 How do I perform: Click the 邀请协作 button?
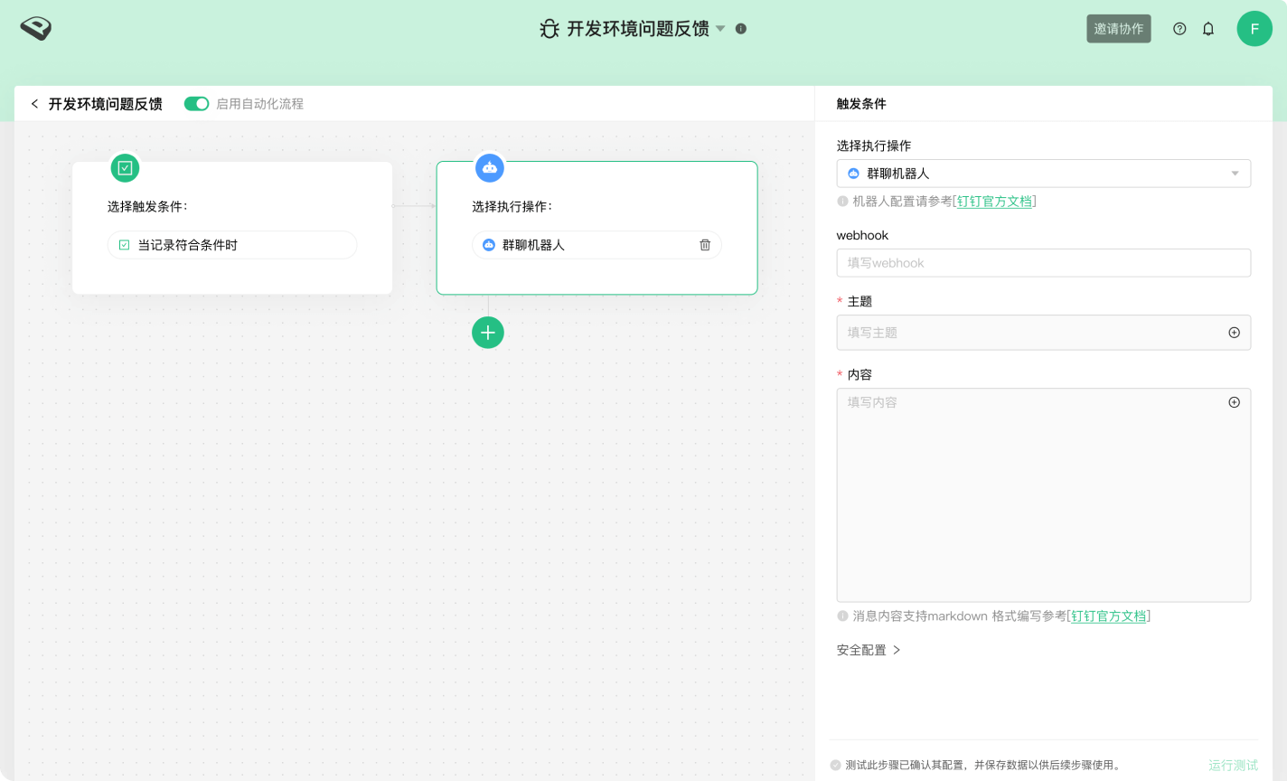1118,29
